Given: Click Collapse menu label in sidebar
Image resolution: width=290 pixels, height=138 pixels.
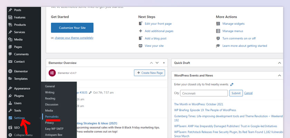Looking at the screenshot, I should [23, 135].
